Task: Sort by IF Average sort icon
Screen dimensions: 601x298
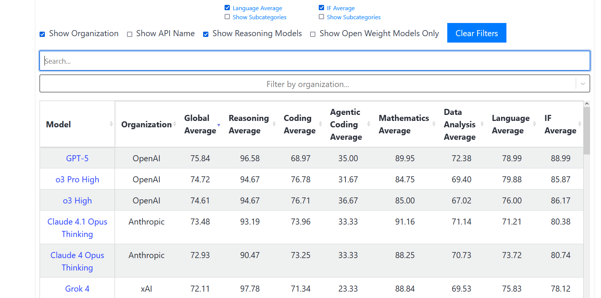Action: [x=580, y=124]
